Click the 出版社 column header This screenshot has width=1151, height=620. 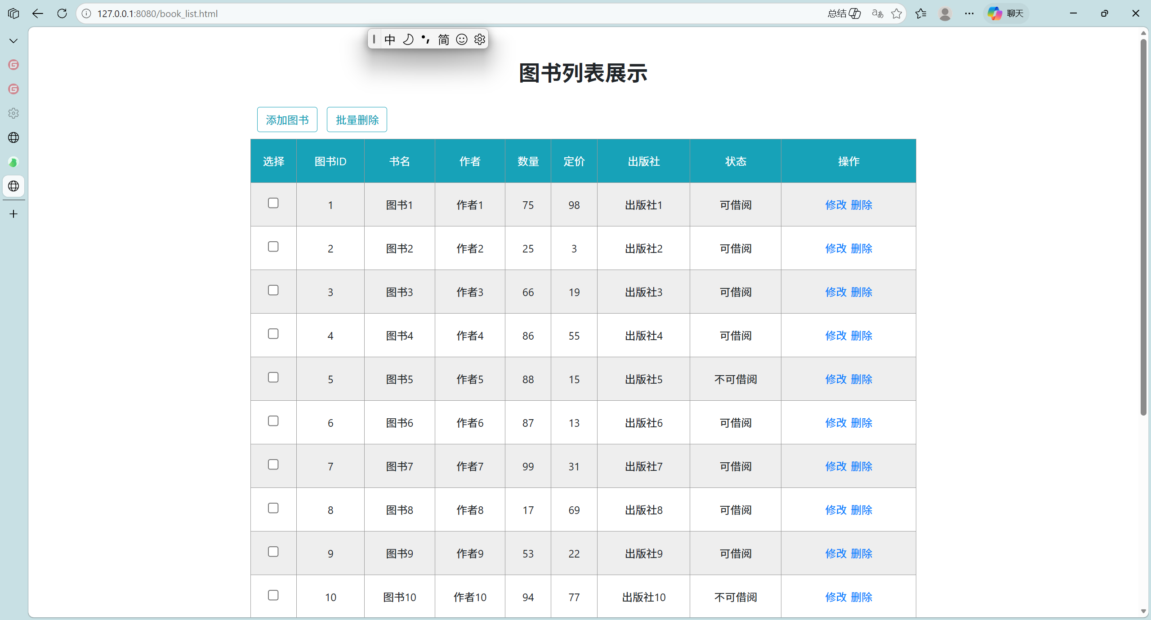click(x=644, y=161)
